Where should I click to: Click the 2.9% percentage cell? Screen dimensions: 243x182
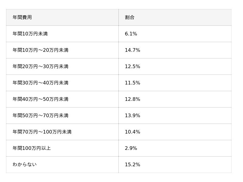click(131, 148)
